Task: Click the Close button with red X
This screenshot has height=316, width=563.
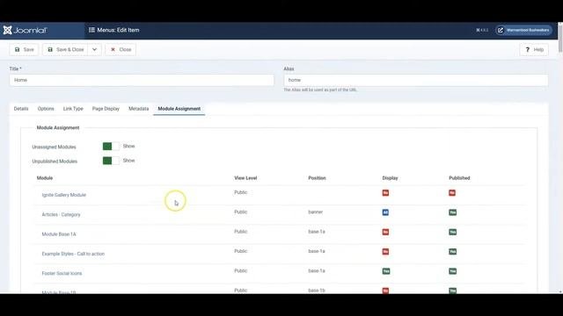Action: 121,49
